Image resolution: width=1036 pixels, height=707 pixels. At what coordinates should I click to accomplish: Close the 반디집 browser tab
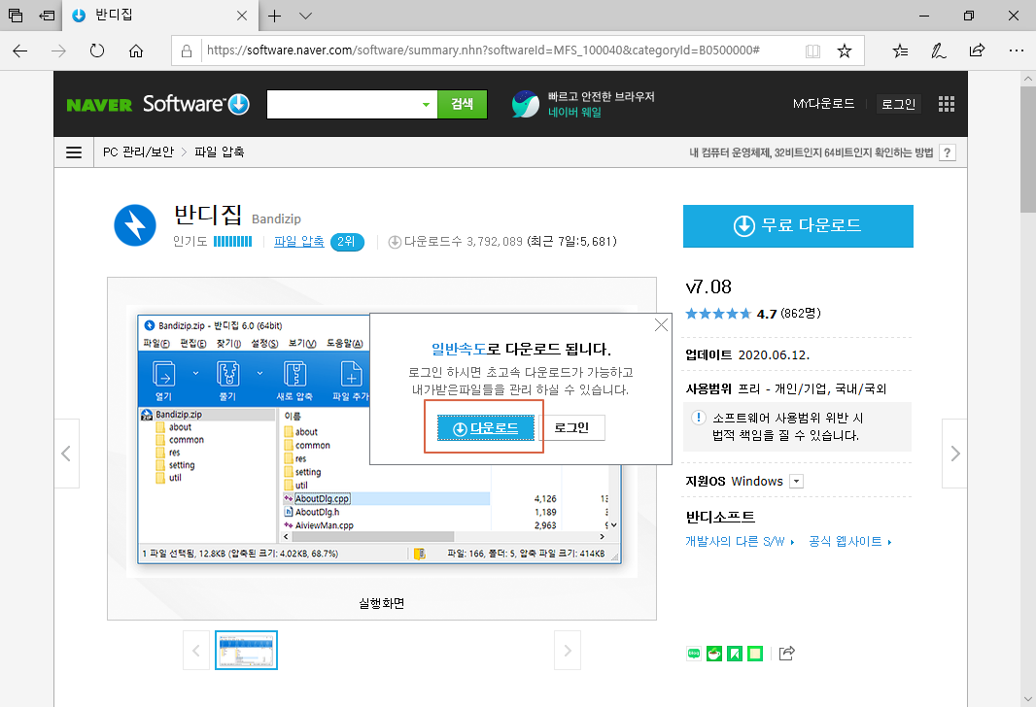(x=242, y=16)
